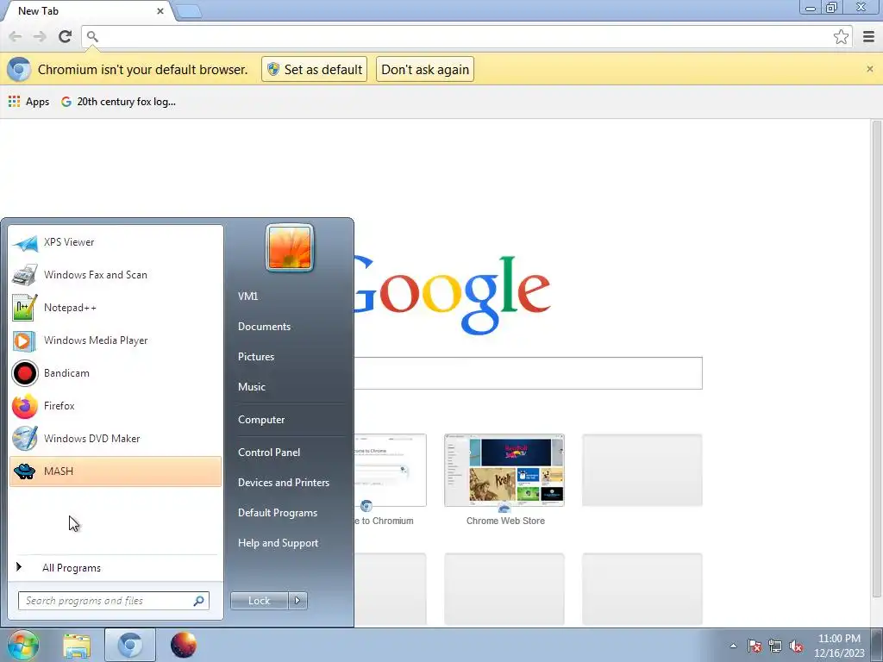Dismiss the default browser infobar
The width and height of the screenshot is (883, 662).
[x=869, y=69]
